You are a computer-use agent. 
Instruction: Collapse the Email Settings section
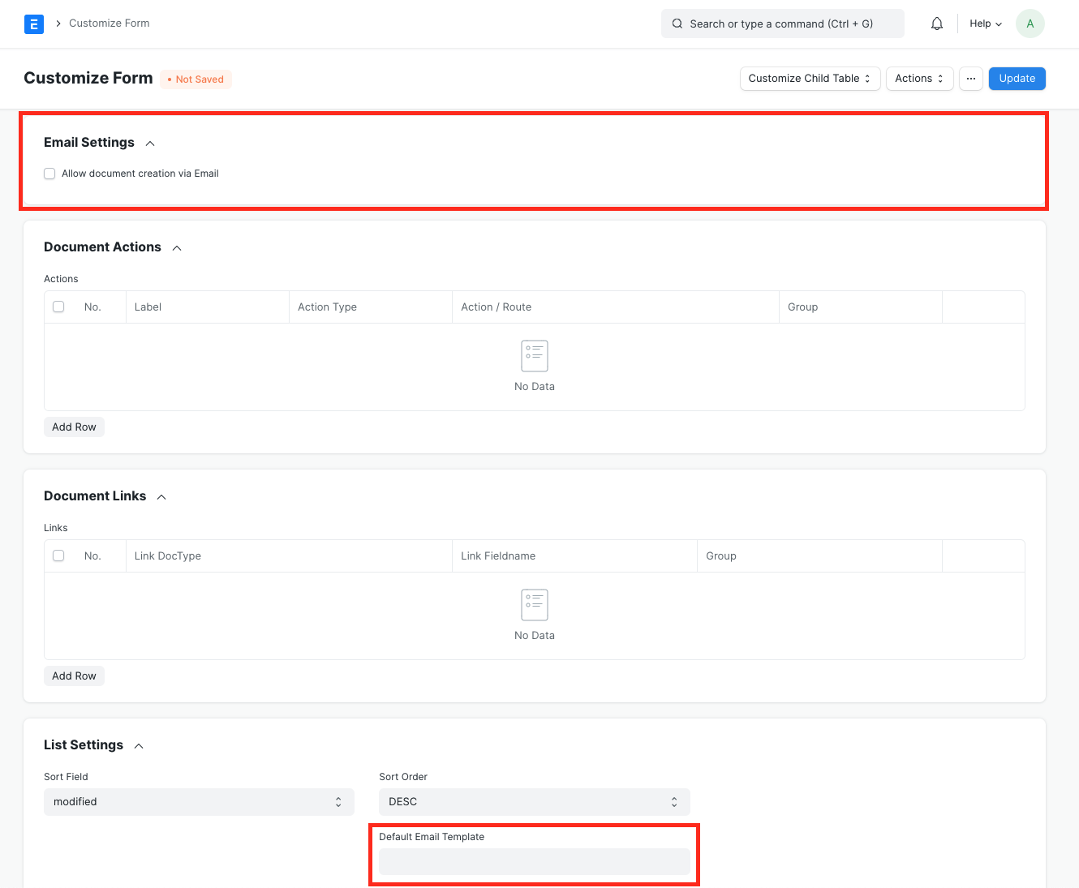[150, 144]
